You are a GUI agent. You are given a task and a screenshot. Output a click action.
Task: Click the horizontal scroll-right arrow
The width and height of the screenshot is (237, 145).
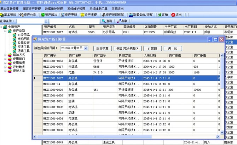[218, 136]
